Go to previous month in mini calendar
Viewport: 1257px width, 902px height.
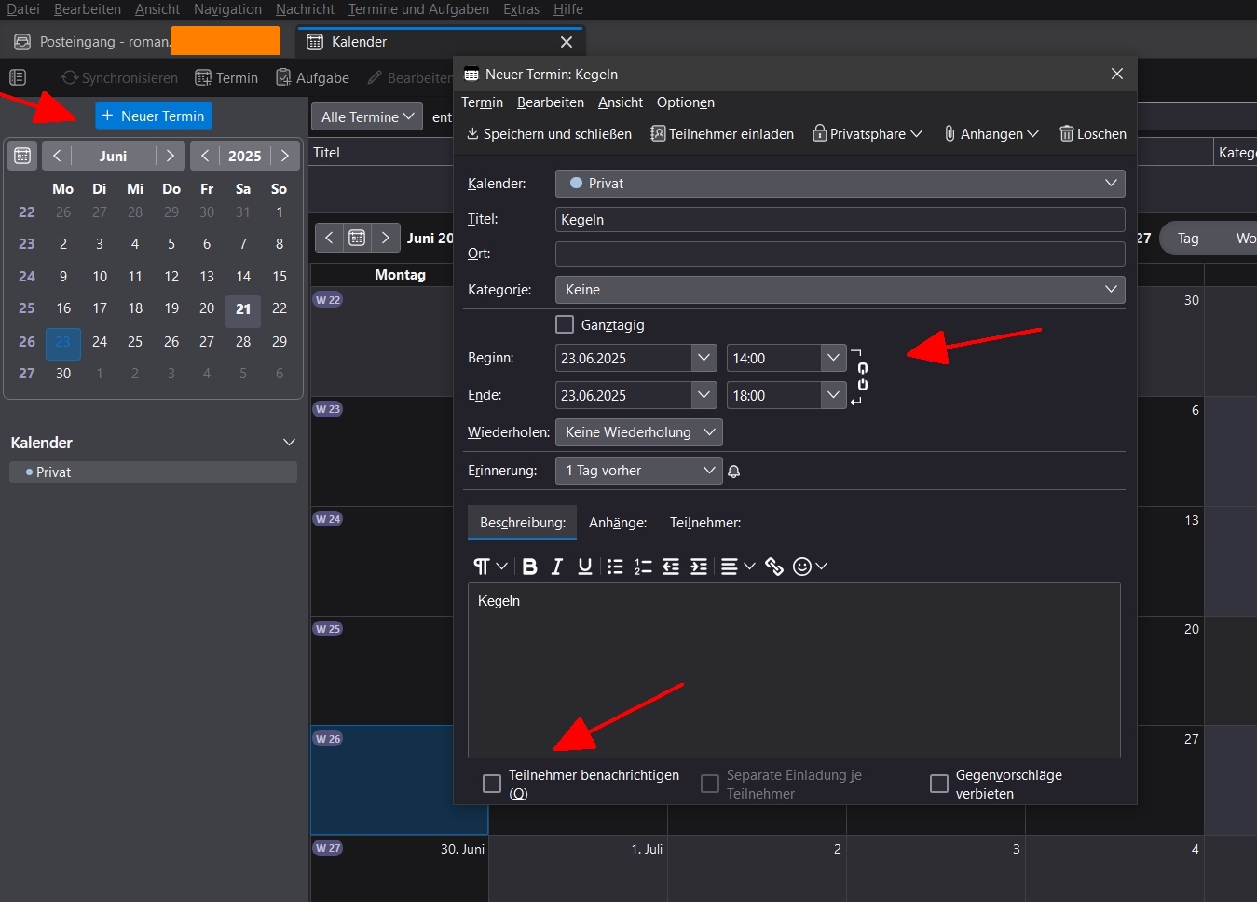pyautogui.click(x=57, y=156)
